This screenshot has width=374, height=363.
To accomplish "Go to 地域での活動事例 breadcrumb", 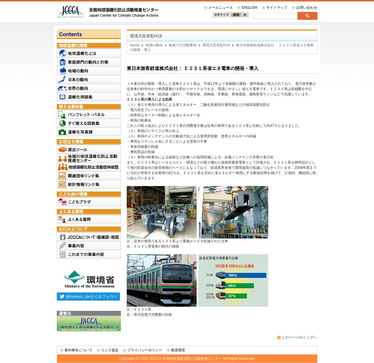I will pyautogui.click(x=183, y=45).
